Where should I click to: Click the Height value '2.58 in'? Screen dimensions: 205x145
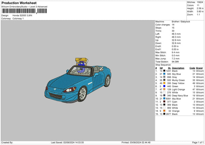(200, 8)
